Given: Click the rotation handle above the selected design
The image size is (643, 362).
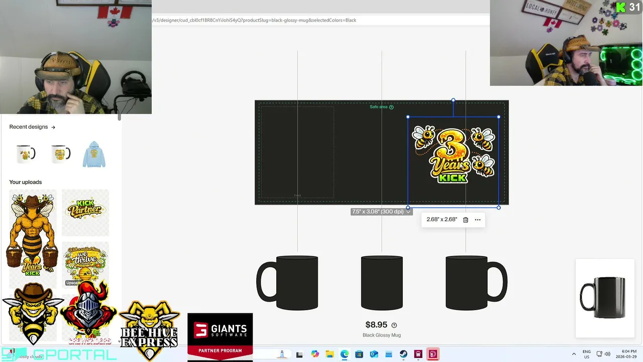Looking at the screenshot, I should 453,101.
